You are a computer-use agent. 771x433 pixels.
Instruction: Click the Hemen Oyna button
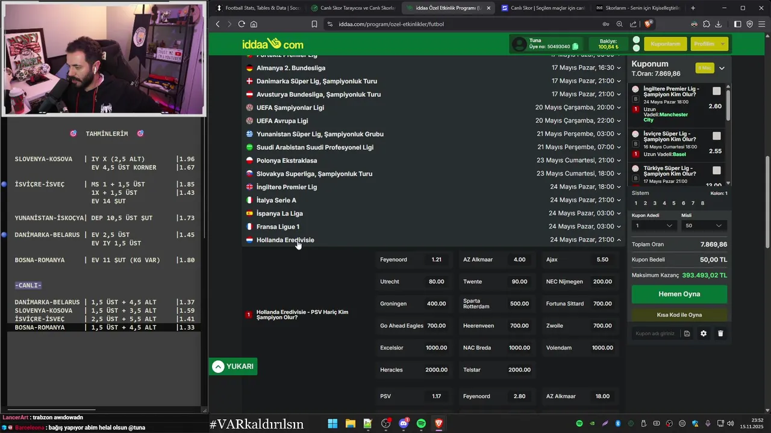coord(679,294)
